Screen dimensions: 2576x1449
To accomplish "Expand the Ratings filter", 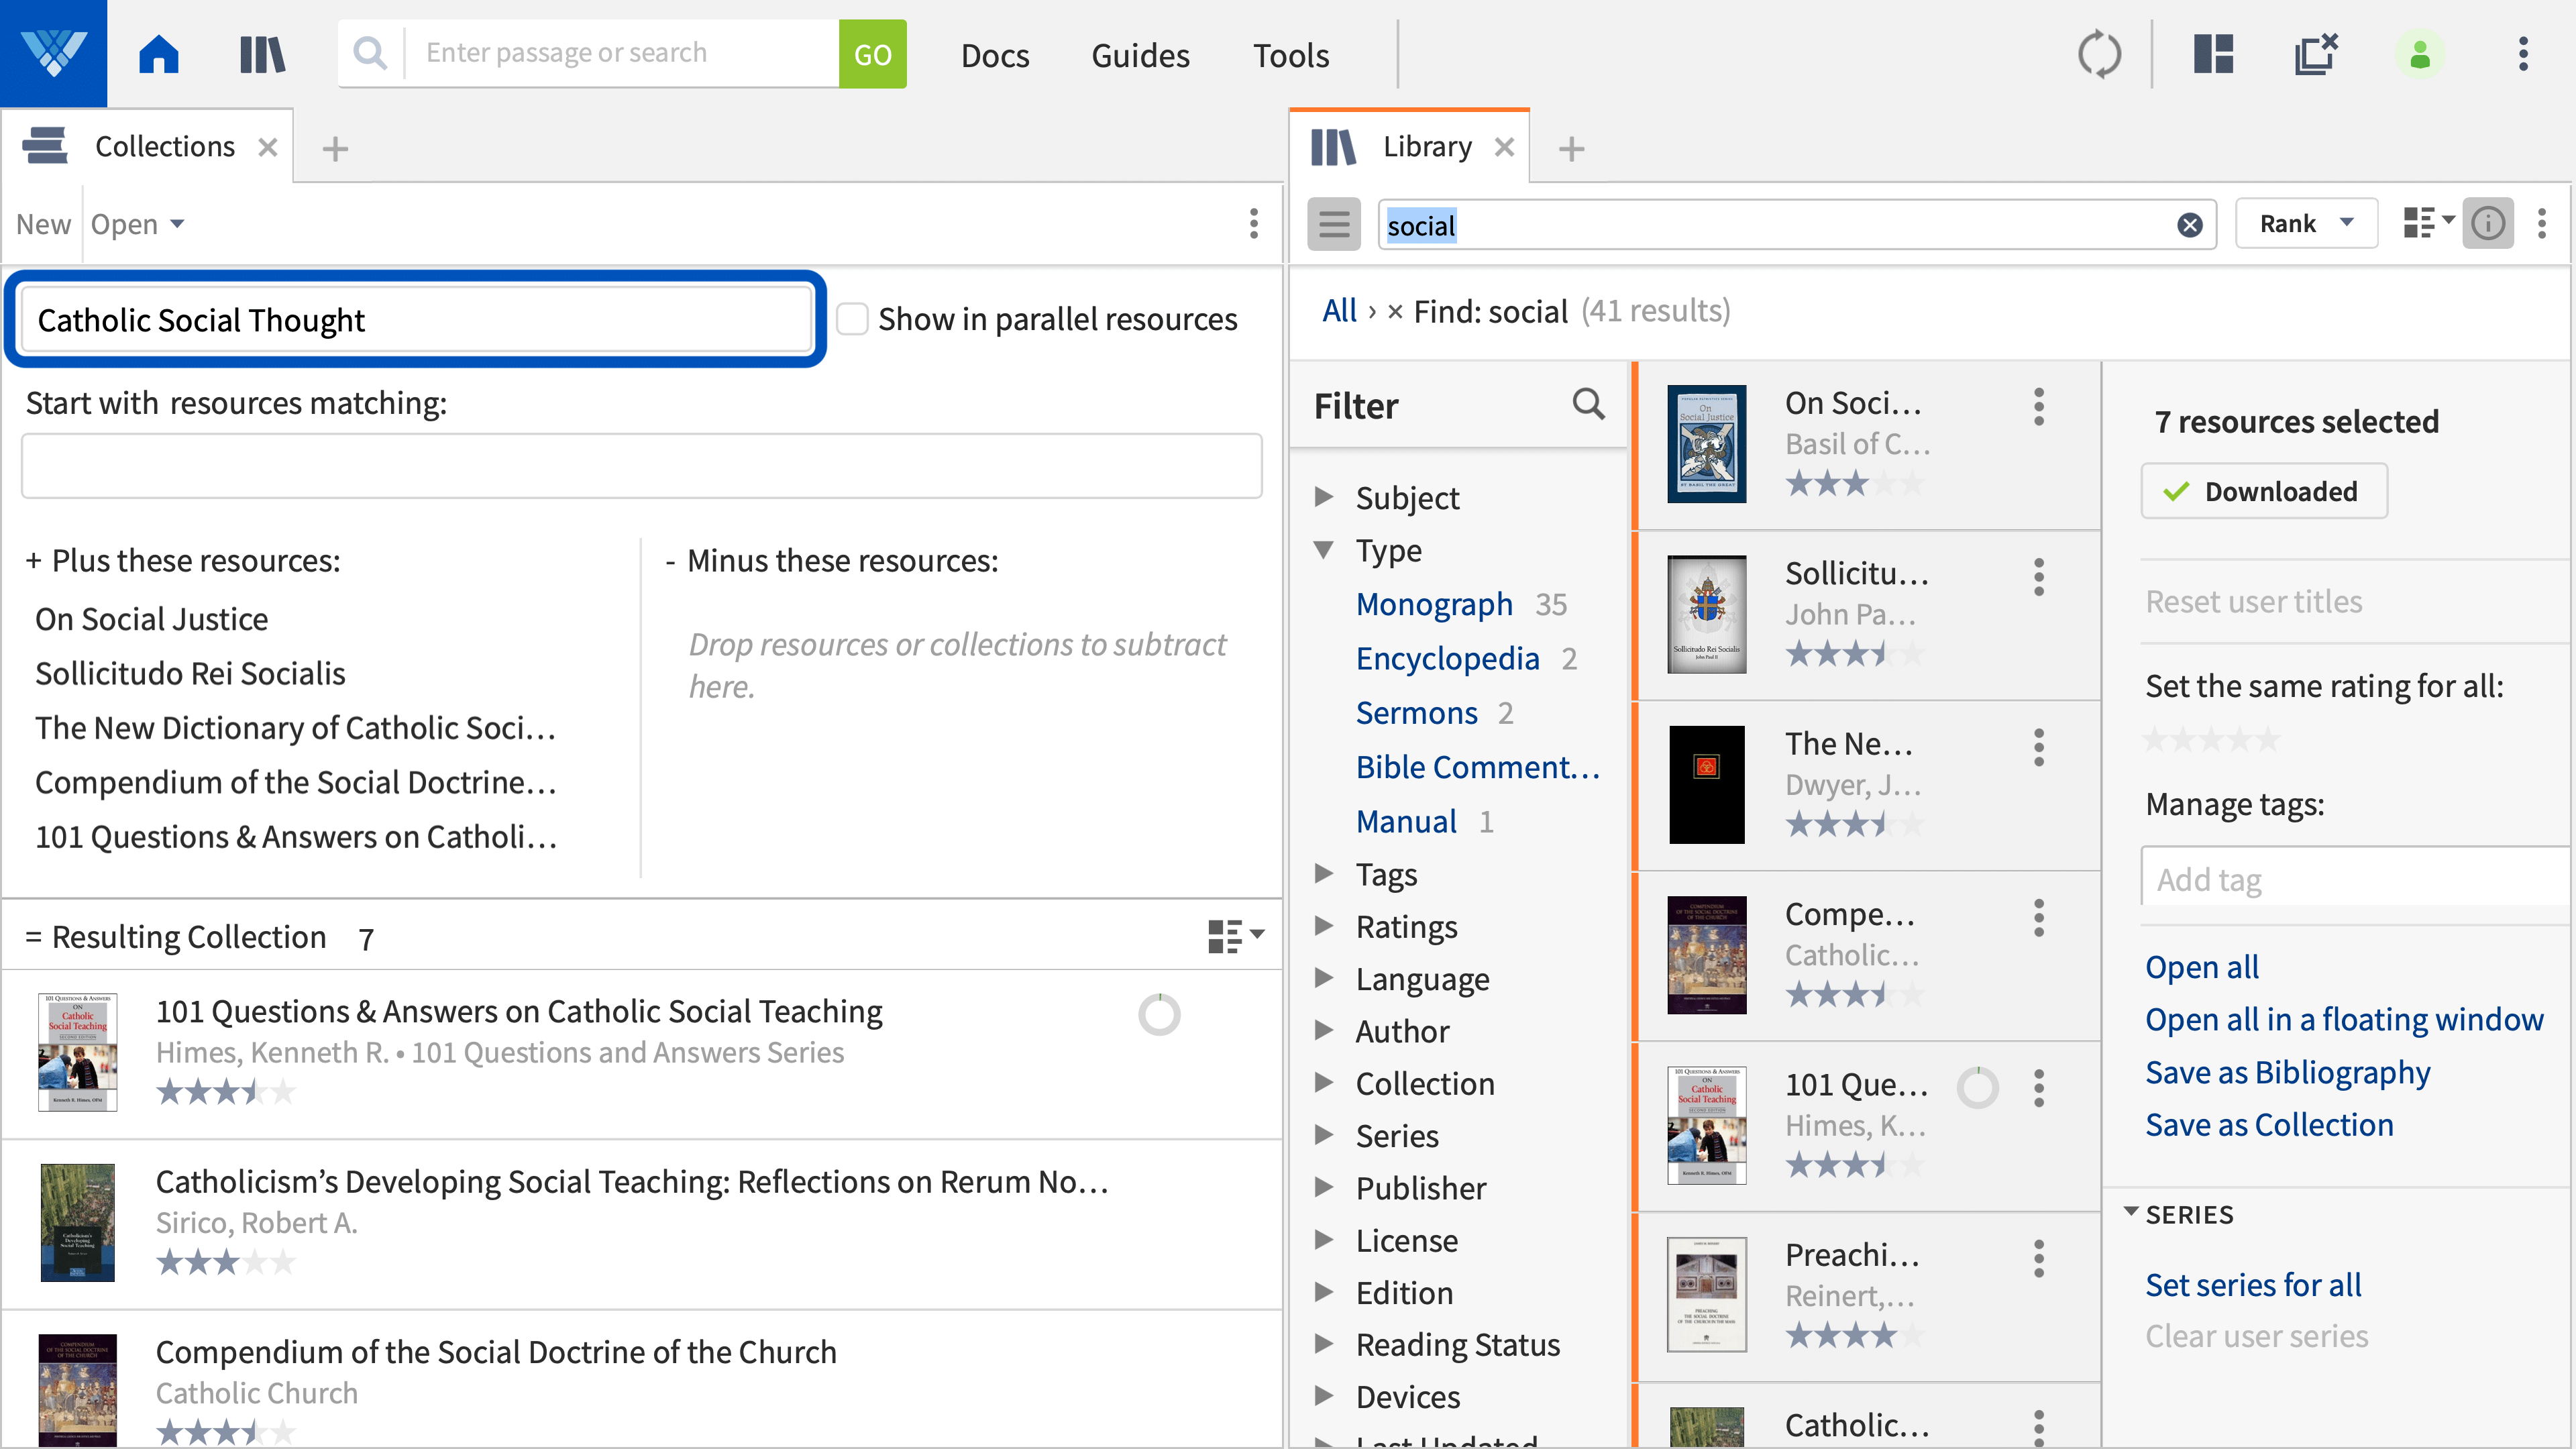I will click(1324, 925).
